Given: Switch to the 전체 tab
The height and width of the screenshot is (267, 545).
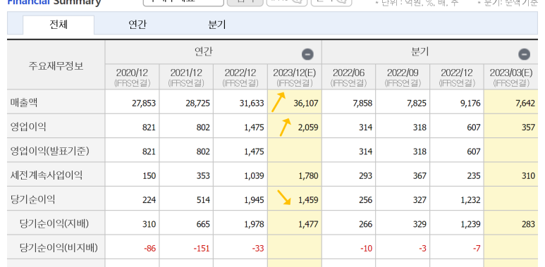Looking at the screenshot, I should click(x=59, y=25).
